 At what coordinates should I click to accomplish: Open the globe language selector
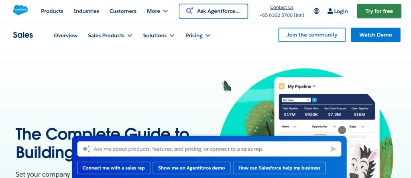316,11
